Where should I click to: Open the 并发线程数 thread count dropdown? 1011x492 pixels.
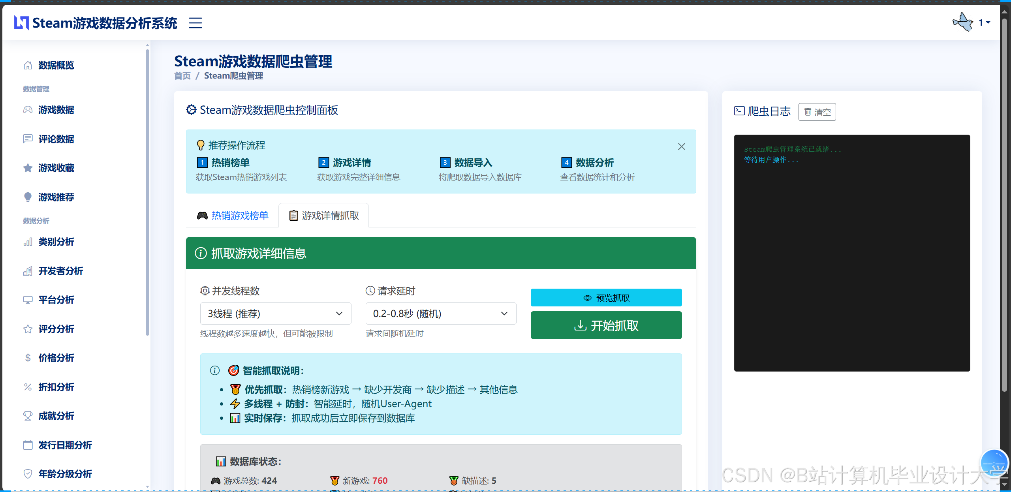coord(275,313)
